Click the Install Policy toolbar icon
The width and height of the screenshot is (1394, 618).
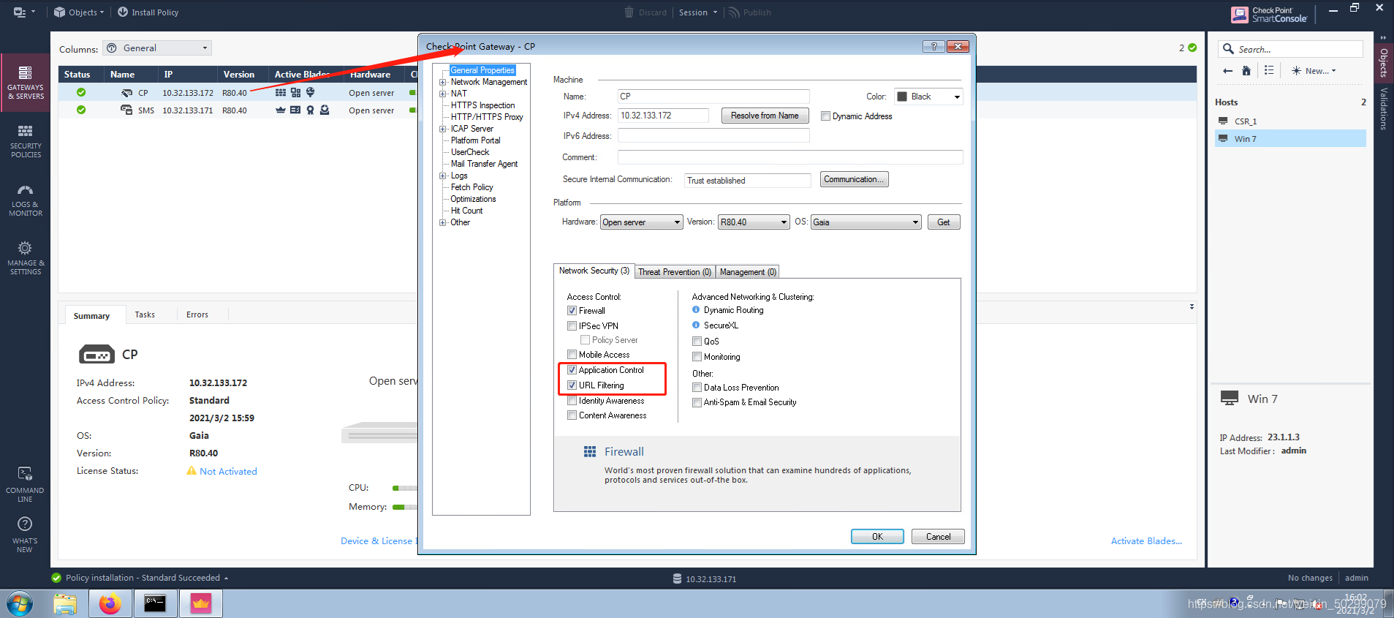123,12
